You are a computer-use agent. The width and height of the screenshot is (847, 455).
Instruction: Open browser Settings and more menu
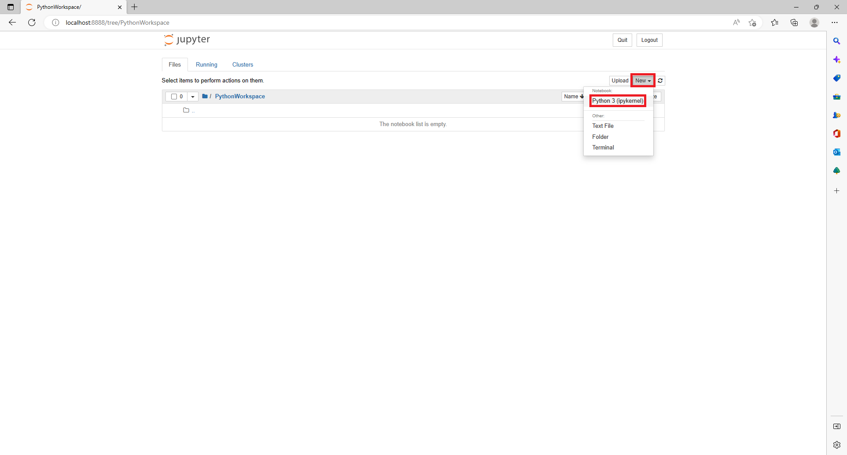coord(835,22)
